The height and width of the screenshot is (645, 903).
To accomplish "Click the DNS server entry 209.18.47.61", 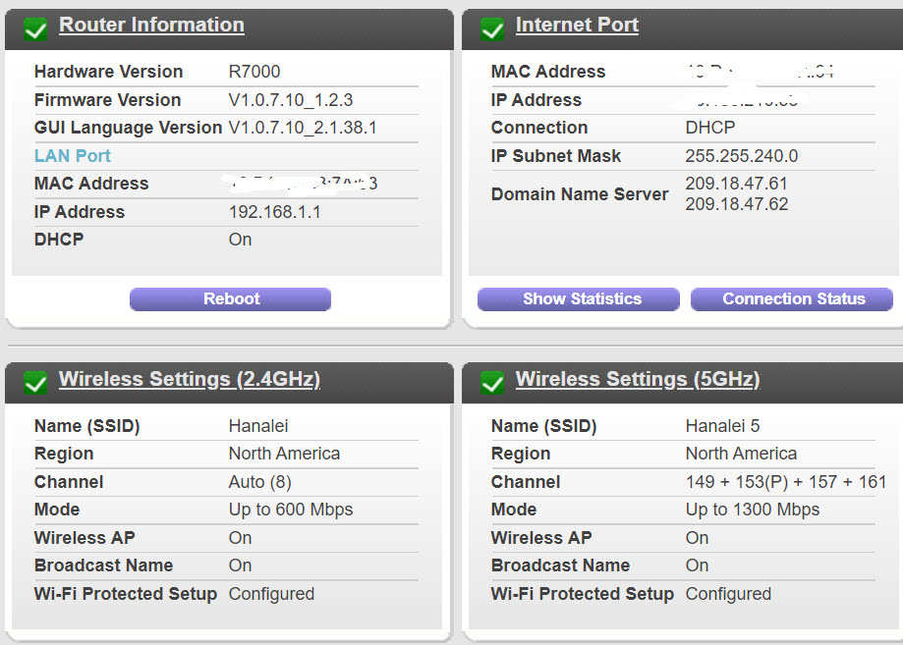I will [x=736, y=184].
